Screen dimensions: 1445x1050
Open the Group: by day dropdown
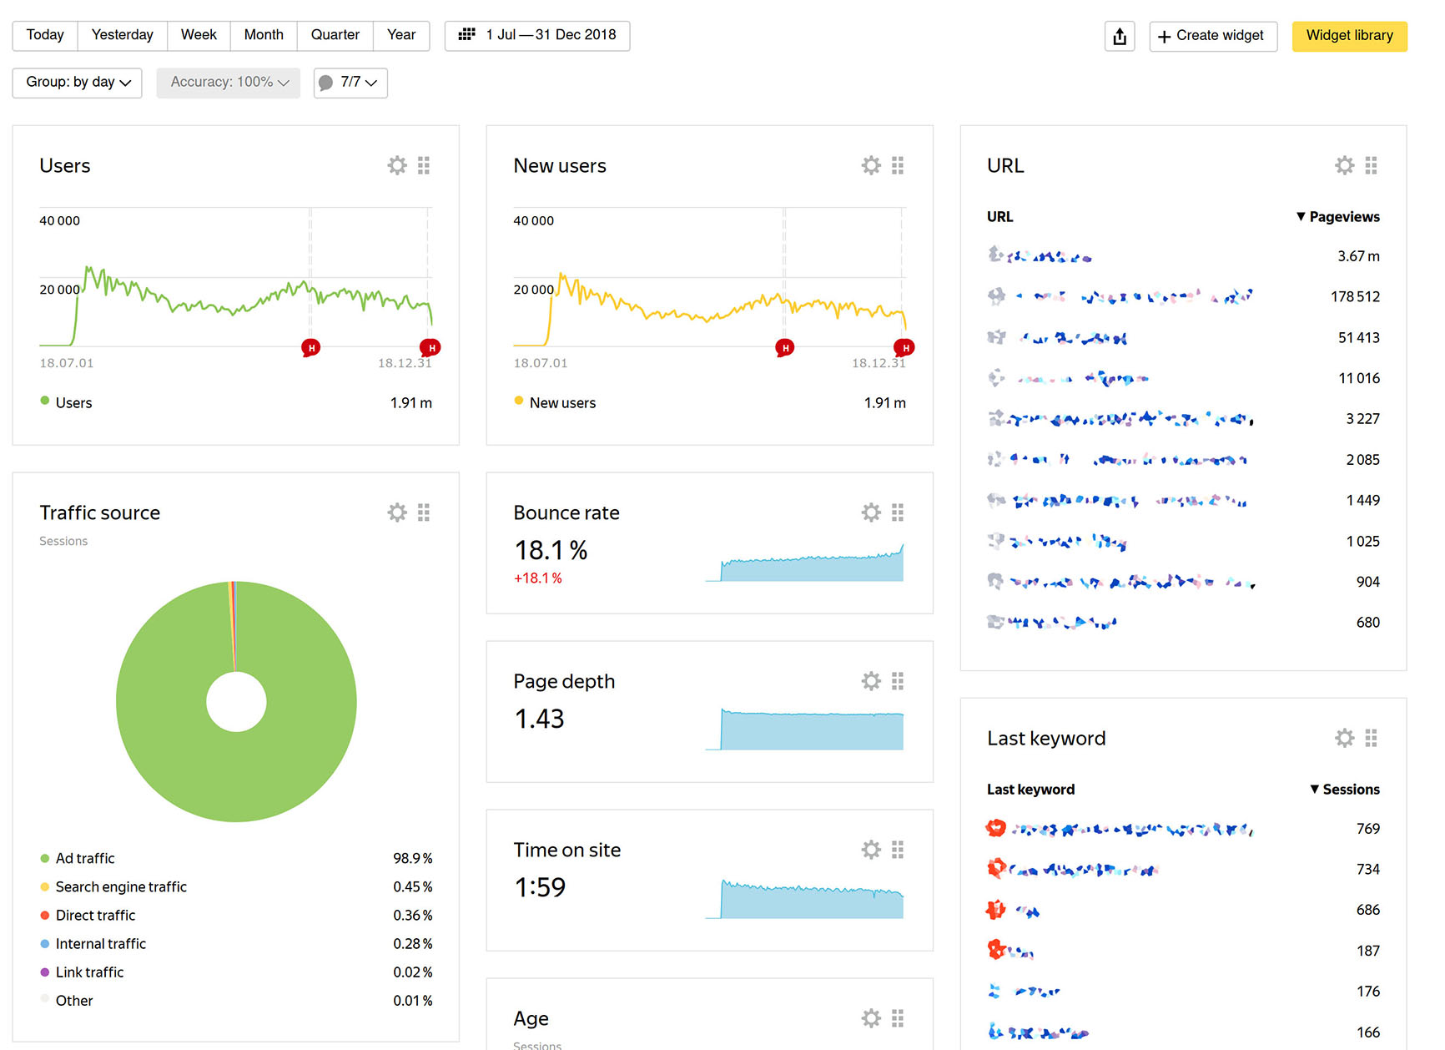click(x=76, y=82)
